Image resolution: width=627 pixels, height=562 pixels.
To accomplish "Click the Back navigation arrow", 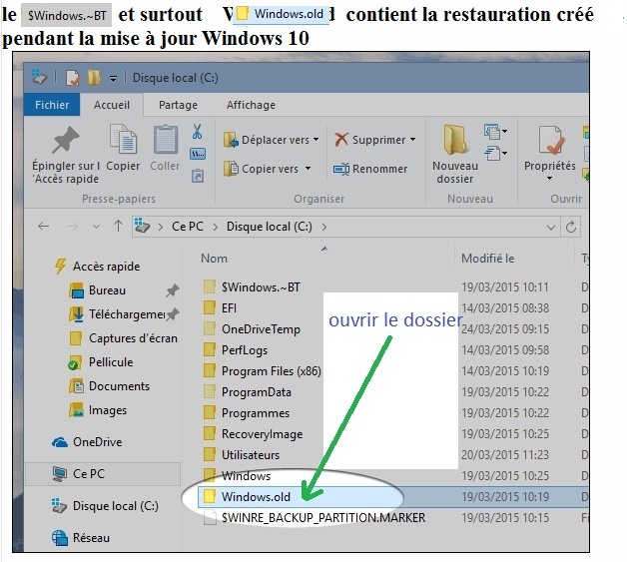I will click(43, 227).
